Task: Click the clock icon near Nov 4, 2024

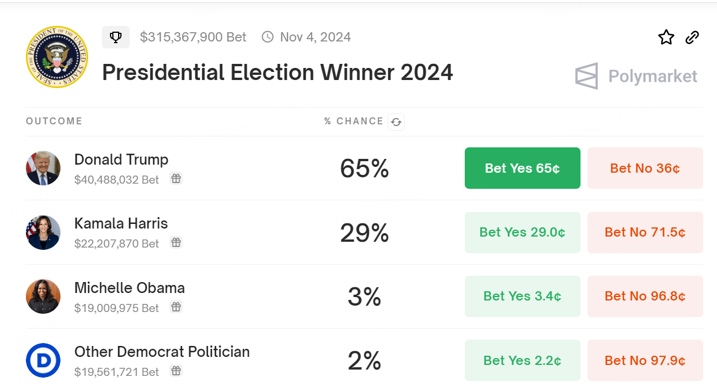Action: coord(268,37)
